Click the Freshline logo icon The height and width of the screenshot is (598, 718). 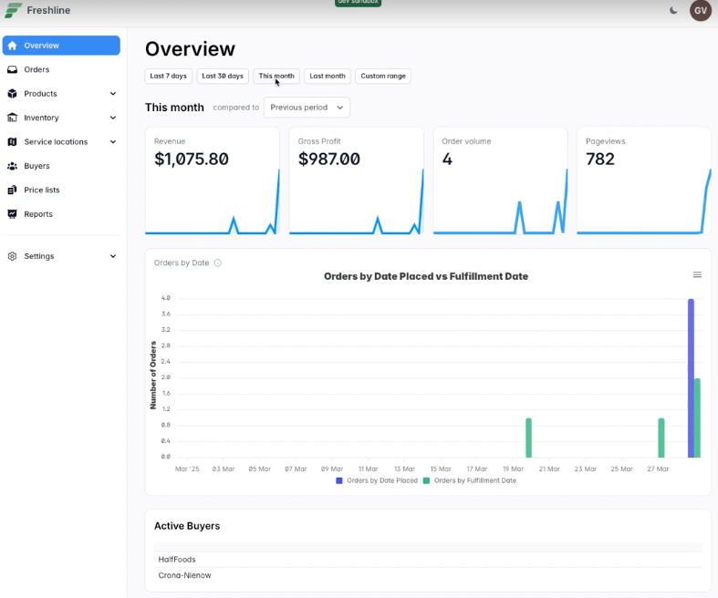(13, 10)
